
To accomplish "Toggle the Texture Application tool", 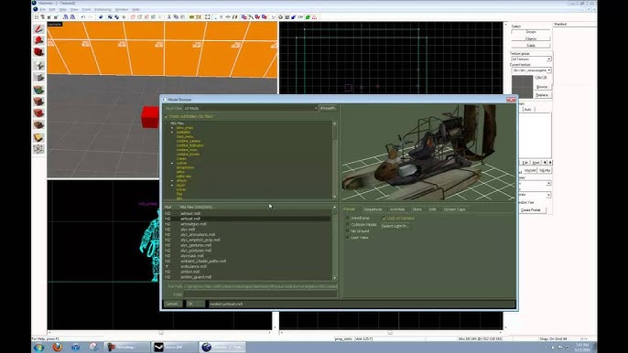I will click(38, 90).
